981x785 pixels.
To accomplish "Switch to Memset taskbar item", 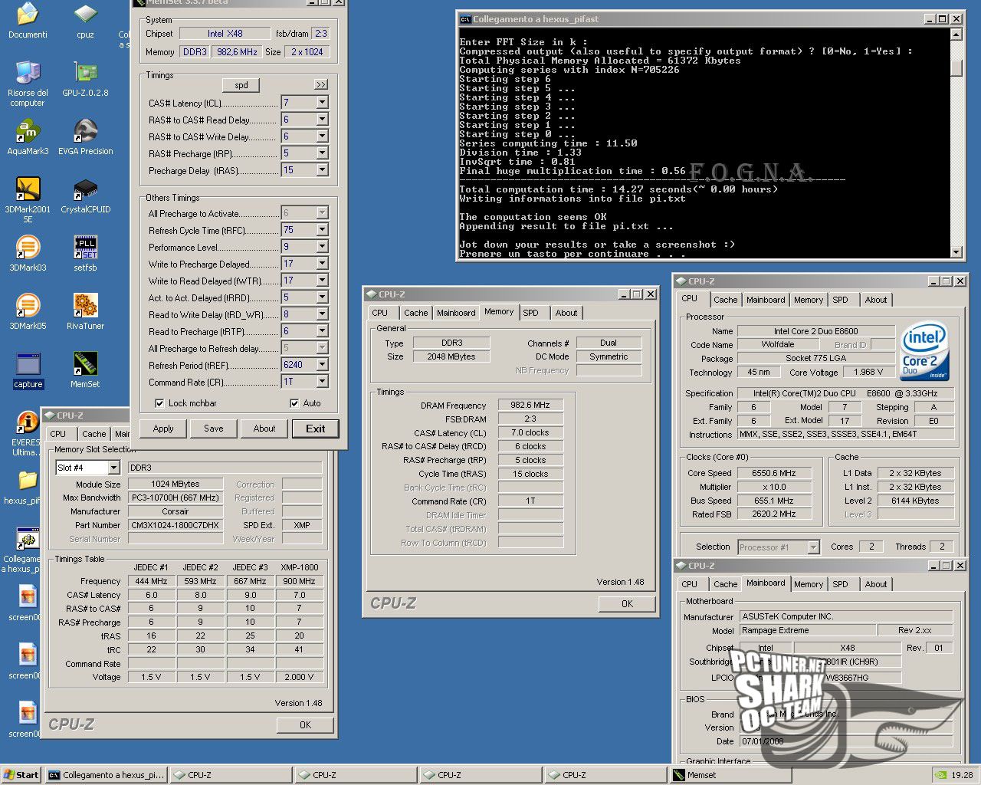I will 729,775.
